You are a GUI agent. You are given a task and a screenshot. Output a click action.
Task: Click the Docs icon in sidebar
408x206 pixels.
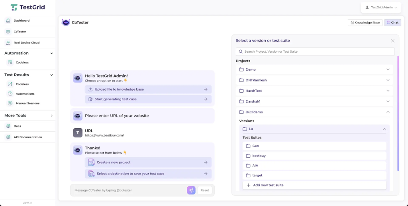point(8,126)
